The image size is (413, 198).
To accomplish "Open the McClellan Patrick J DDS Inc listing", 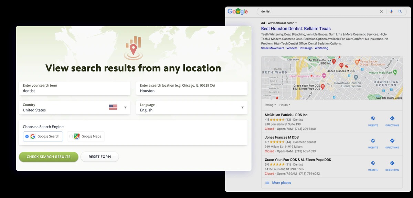I will click(x=286, y=115).
